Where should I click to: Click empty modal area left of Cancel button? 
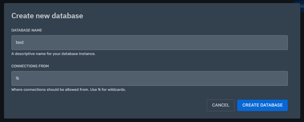click(109, 105)
